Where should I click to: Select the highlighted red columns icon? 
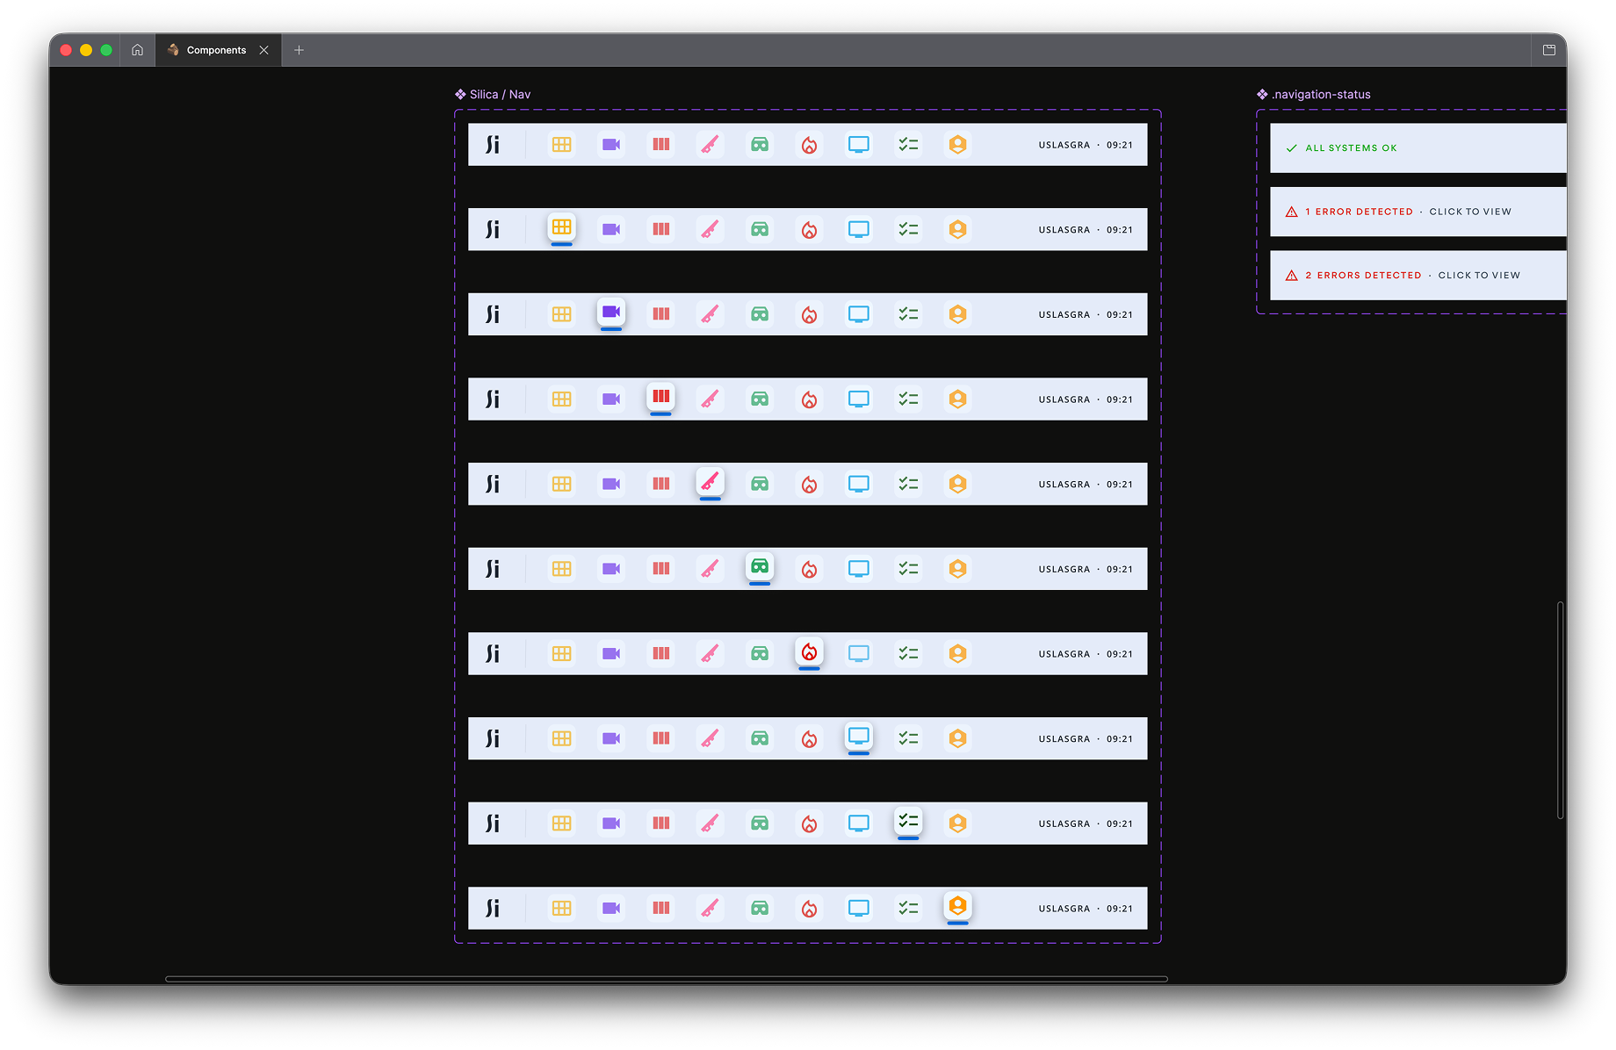(x=661, y=397)
